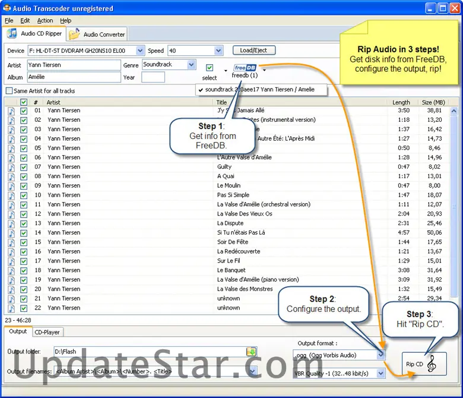Toggle the Same Artist for all tracks checkbox

click(x=9, y=90)
